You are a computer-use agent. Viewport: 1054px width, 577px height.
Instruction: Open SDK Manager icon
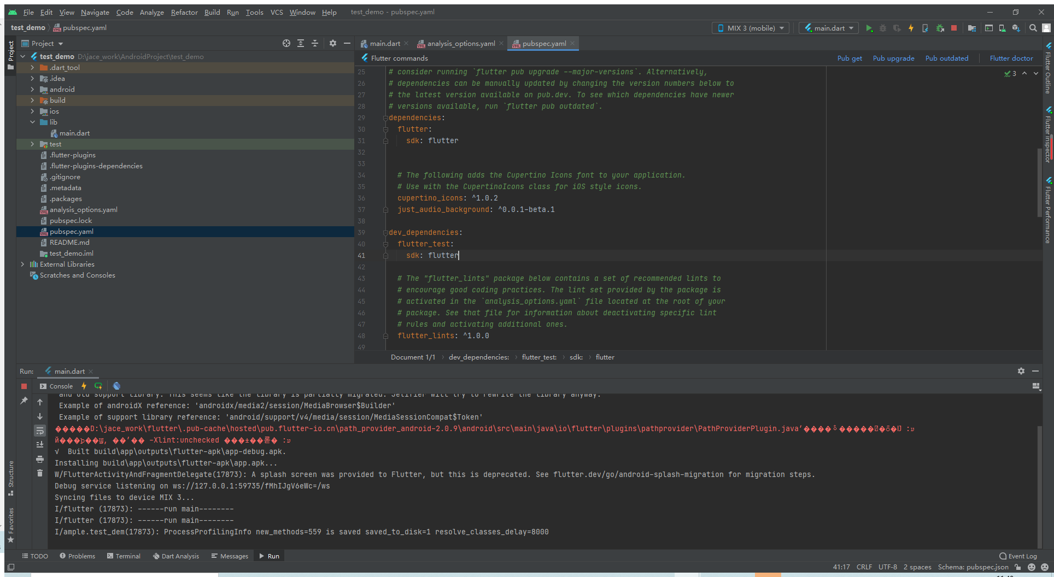coord(1016,28)
